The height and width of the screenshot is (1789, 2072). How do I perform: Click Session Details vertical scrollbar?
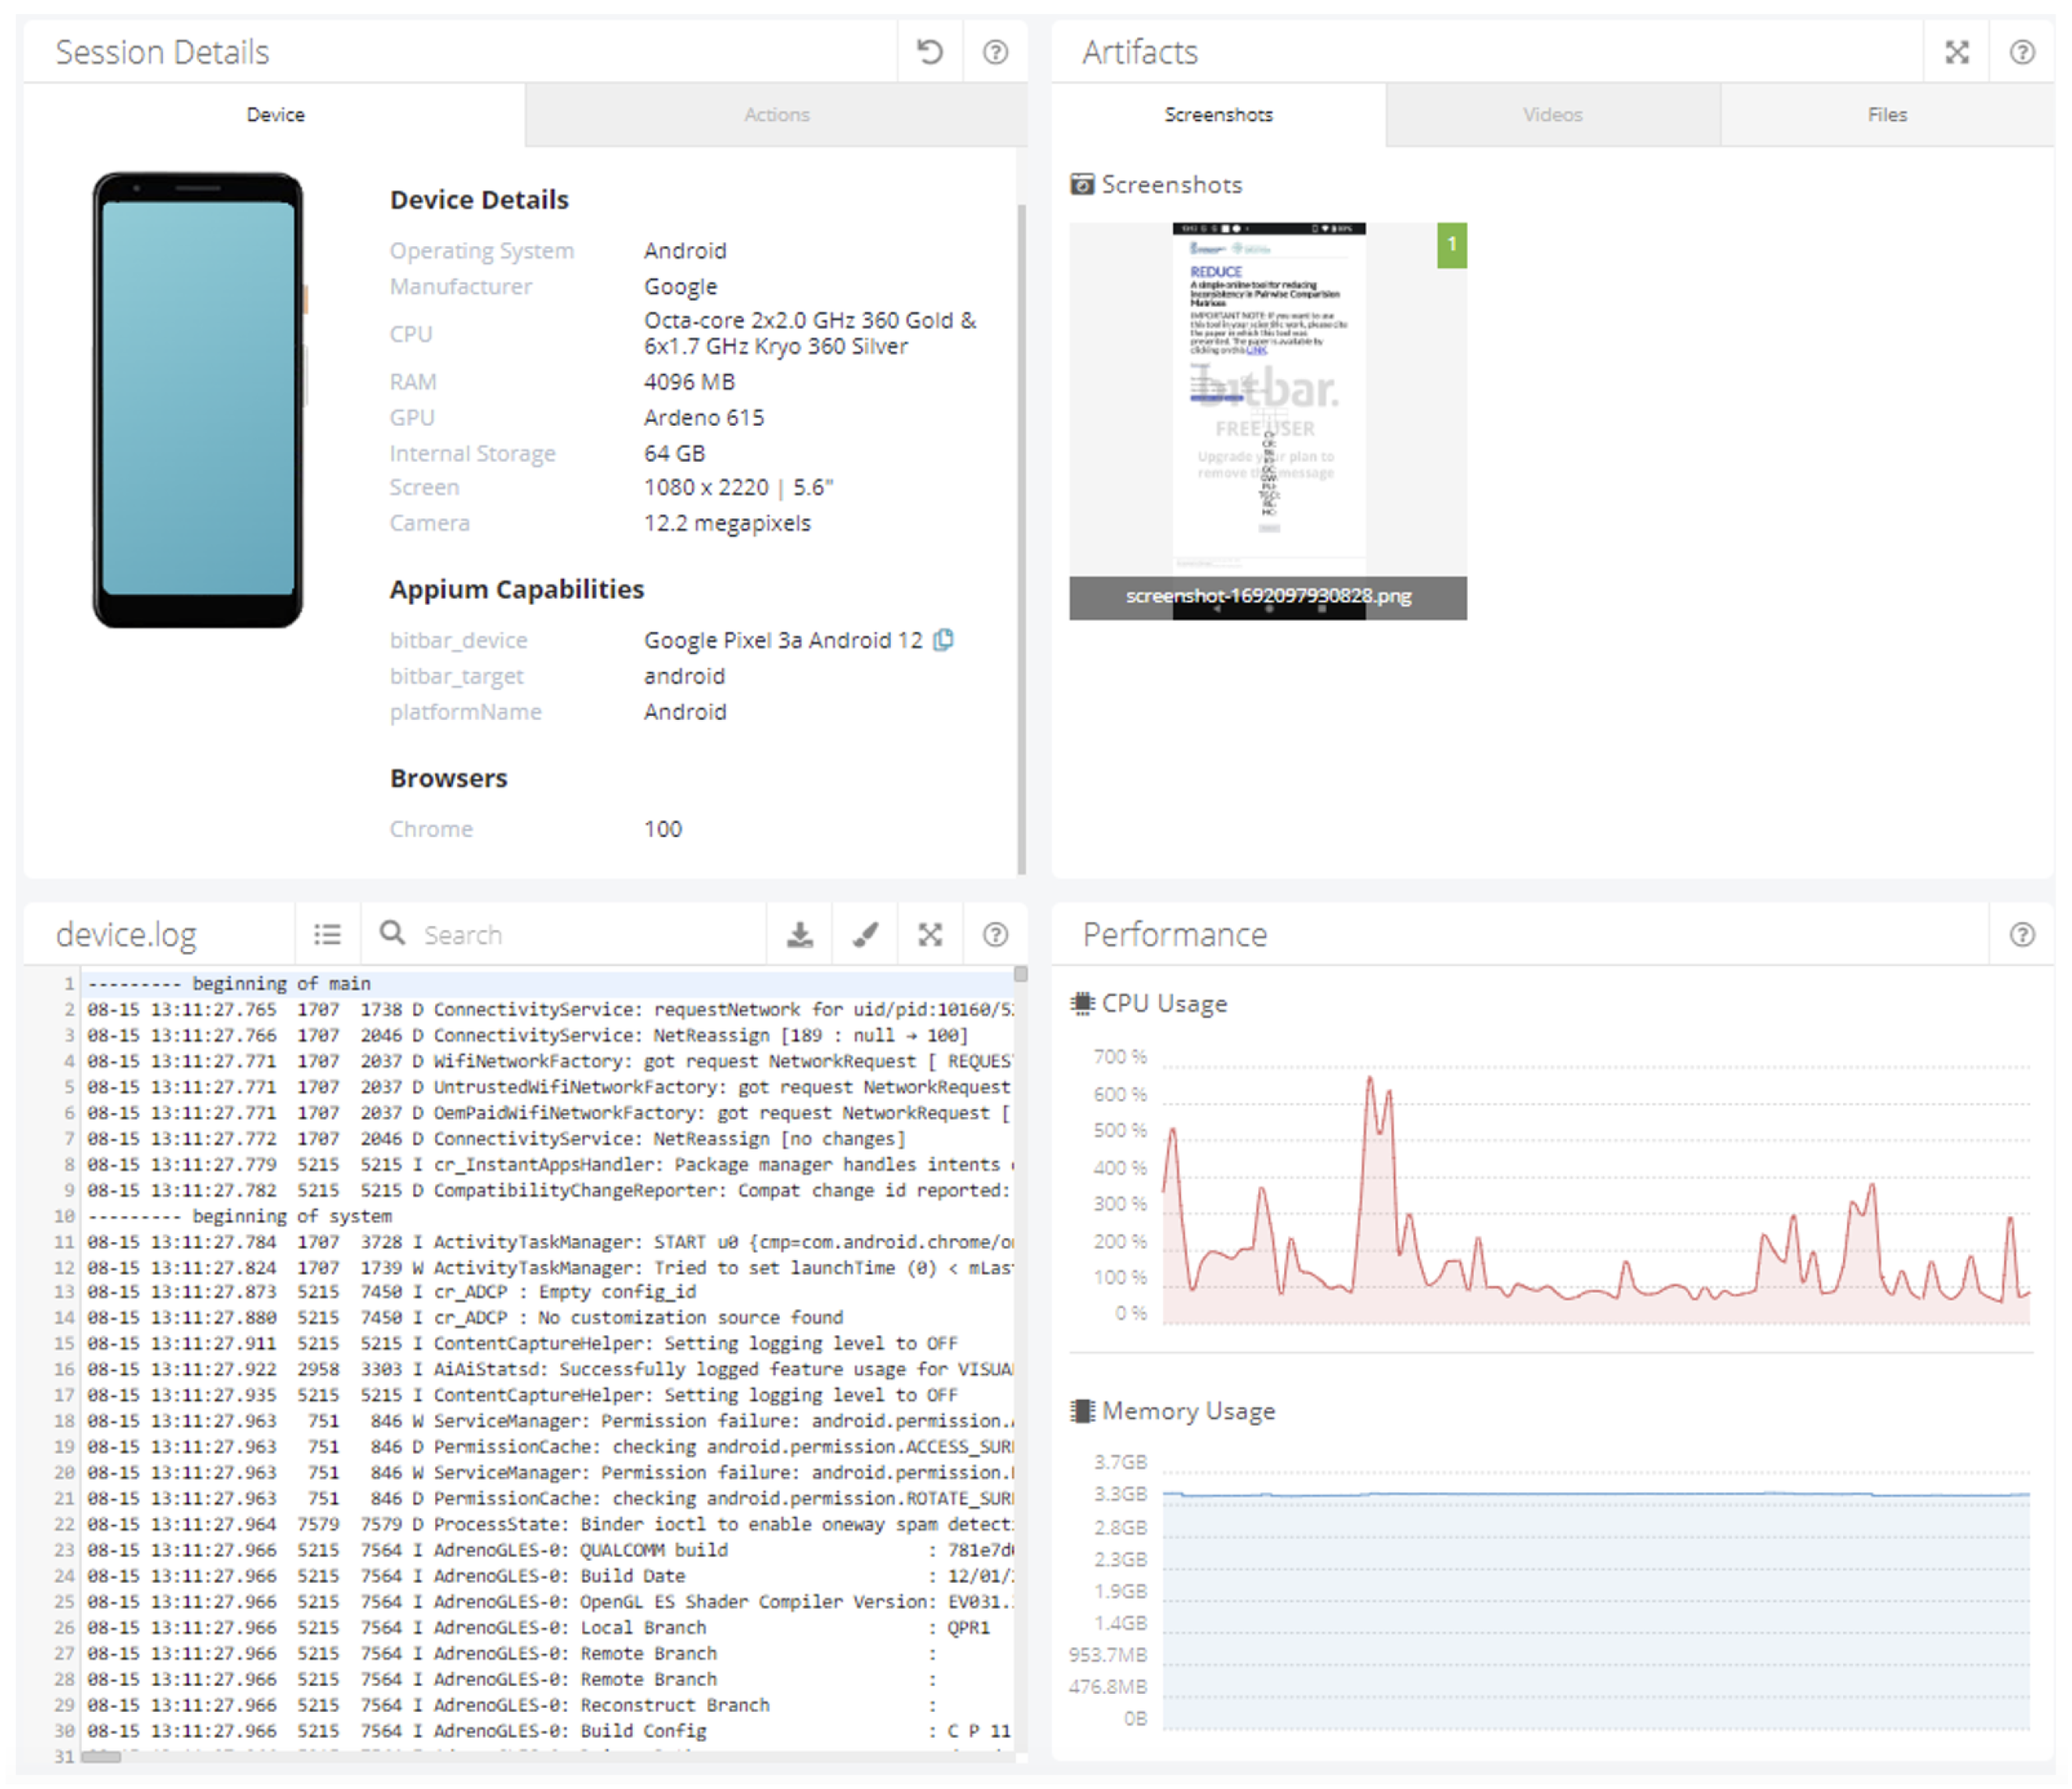click(1021, 539)
